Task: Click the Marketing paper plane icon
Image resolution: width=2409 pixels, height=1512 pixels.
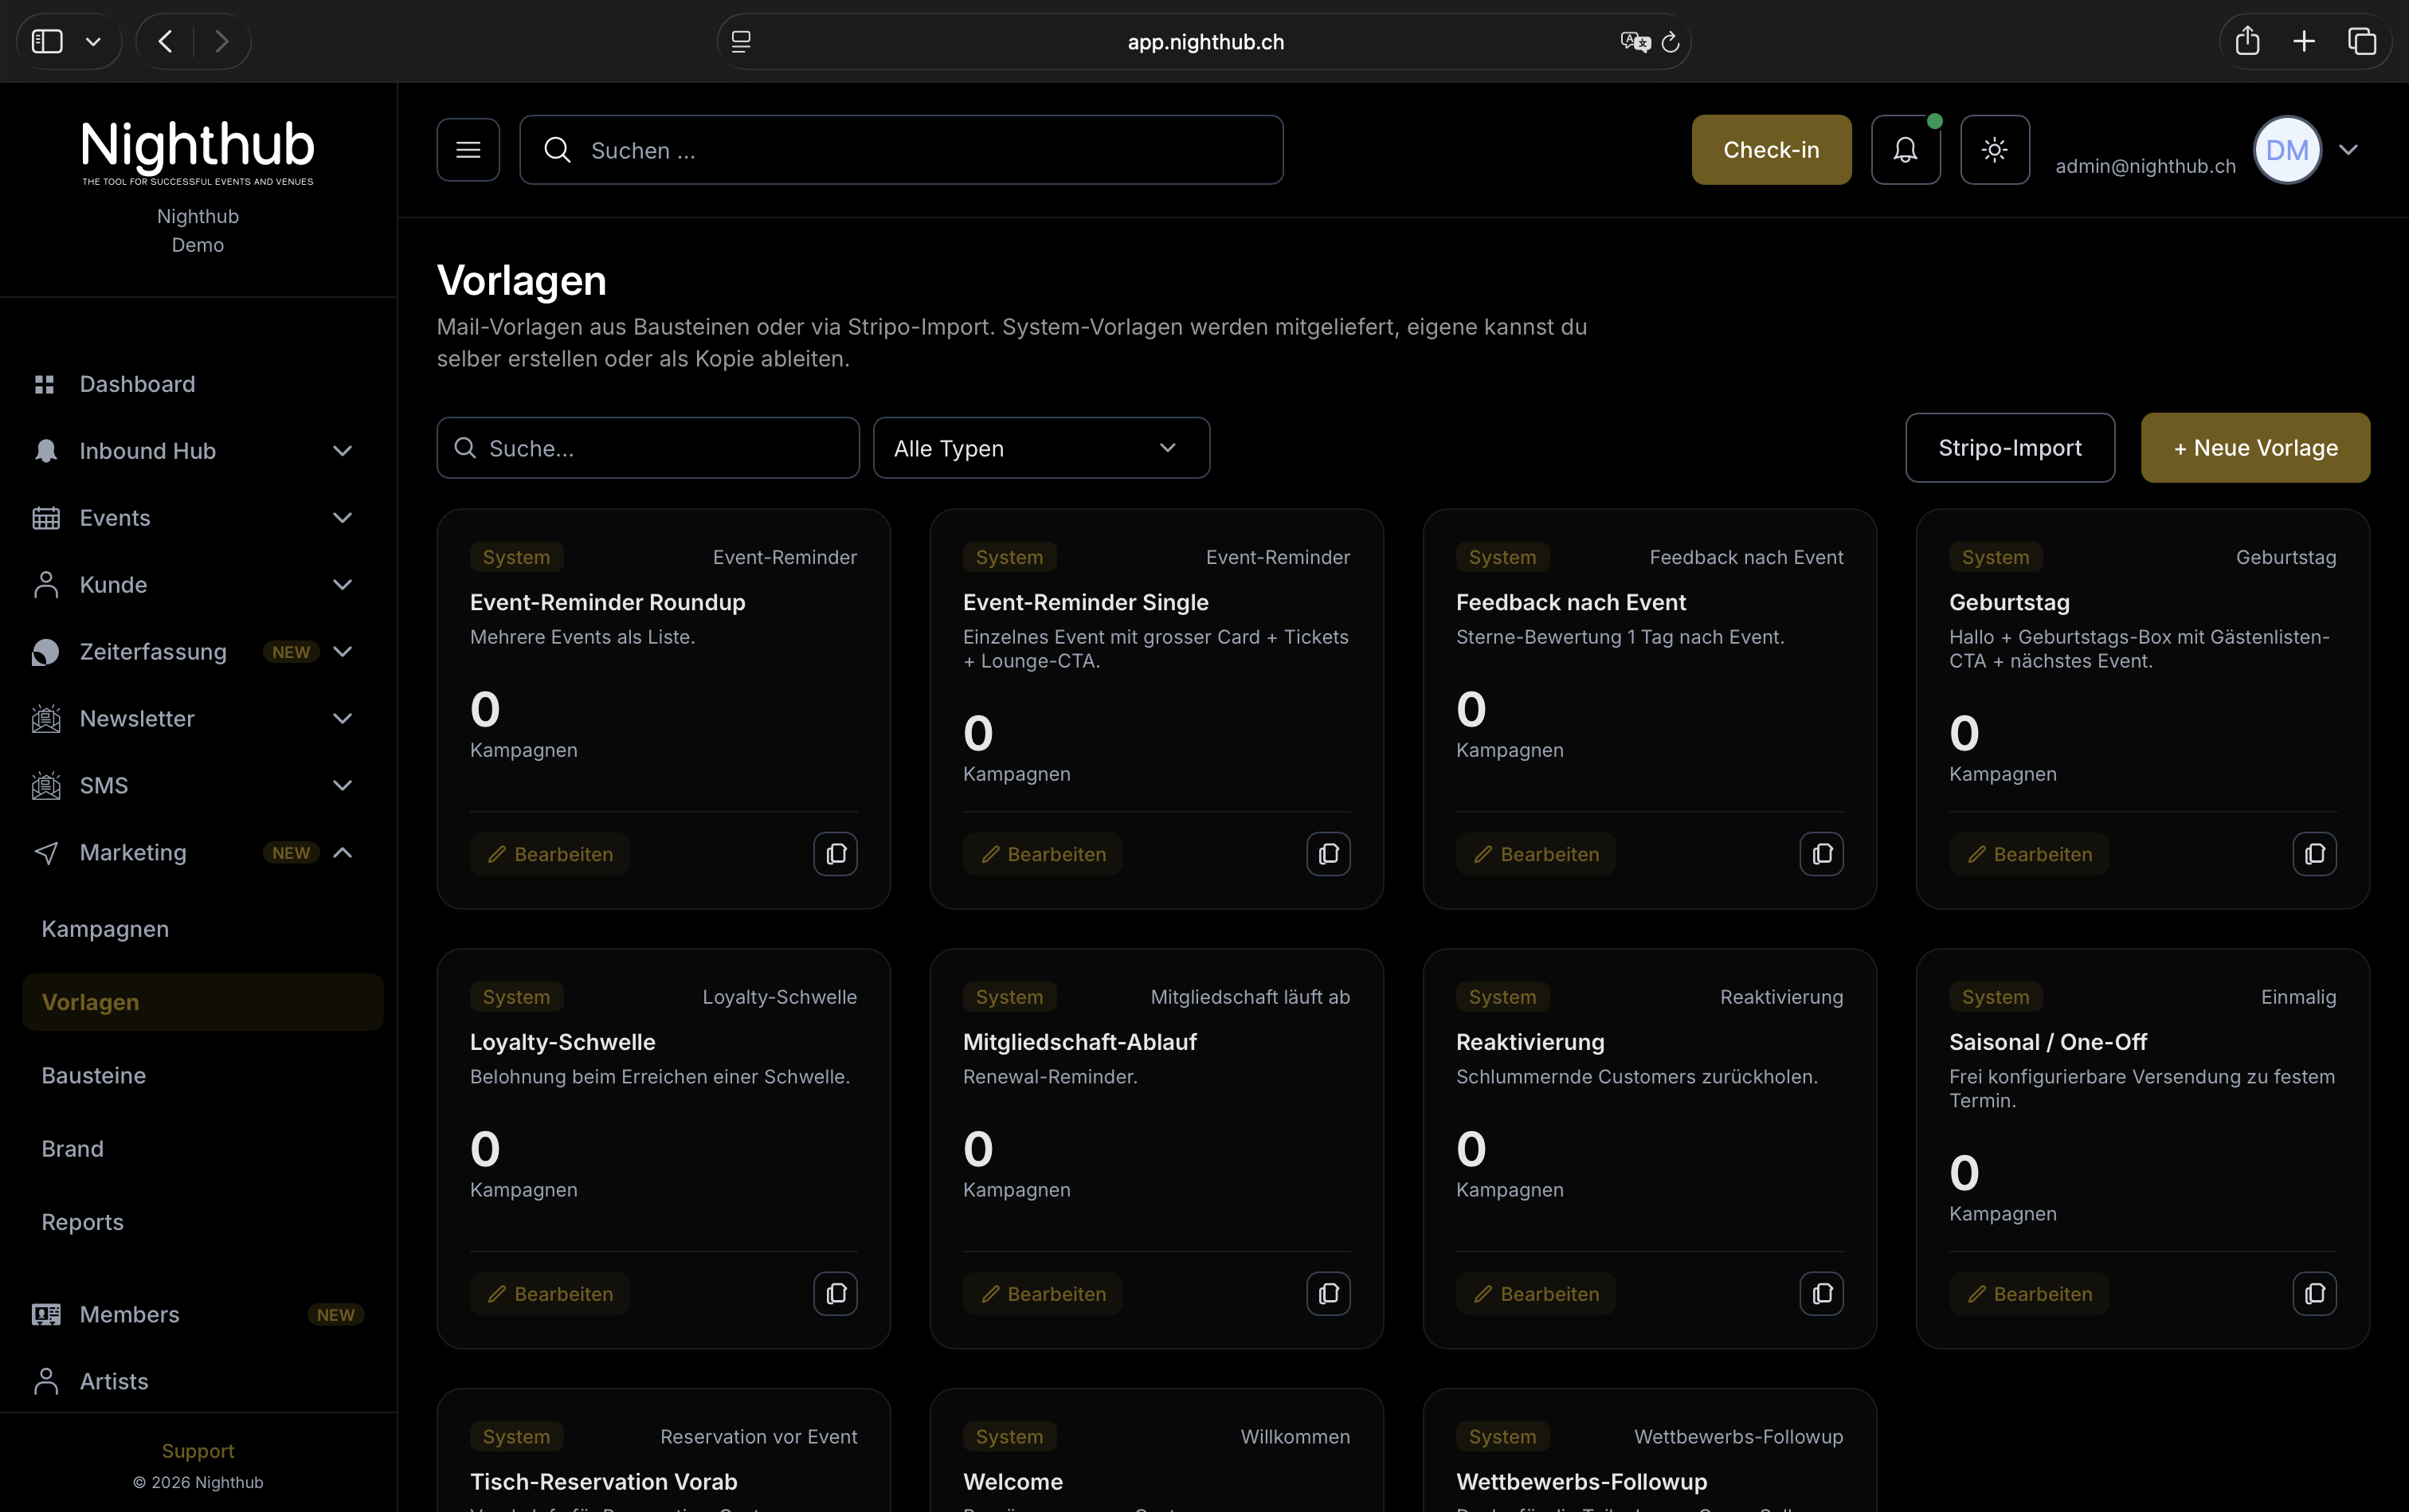Action: tap(45, 853)
